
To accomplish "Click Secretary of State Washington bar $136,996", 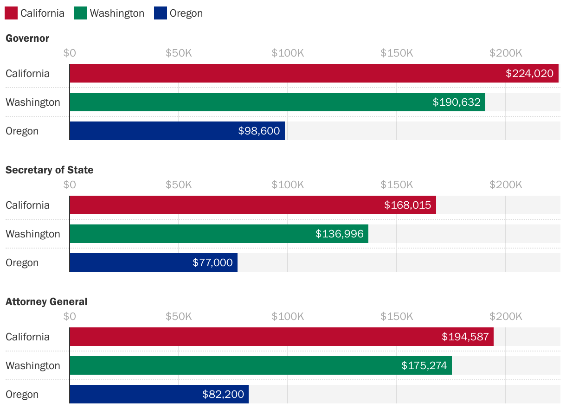I will pos(219,234).
